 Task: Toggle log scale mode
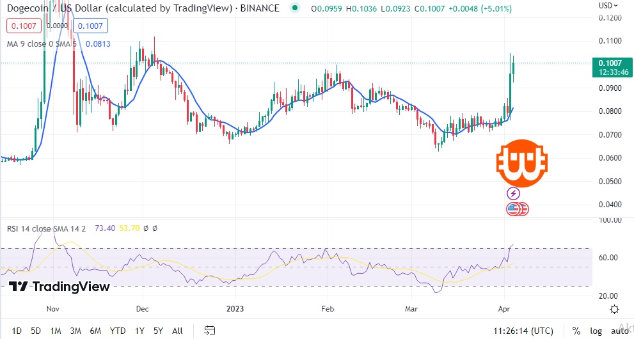coord(596,331)
